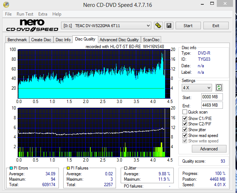This screenshot has width=237, height=193.
Task: Open the Advanced settings button
Action: click(209, 149)
